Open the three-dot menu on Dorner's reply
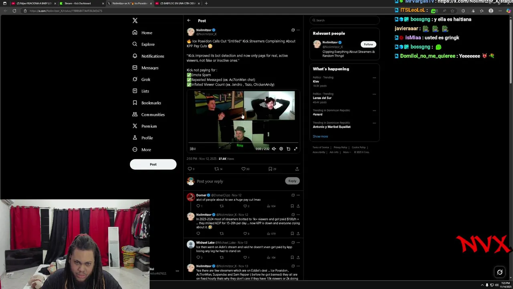Screen dimensions: 513x289 pos(298,195)
